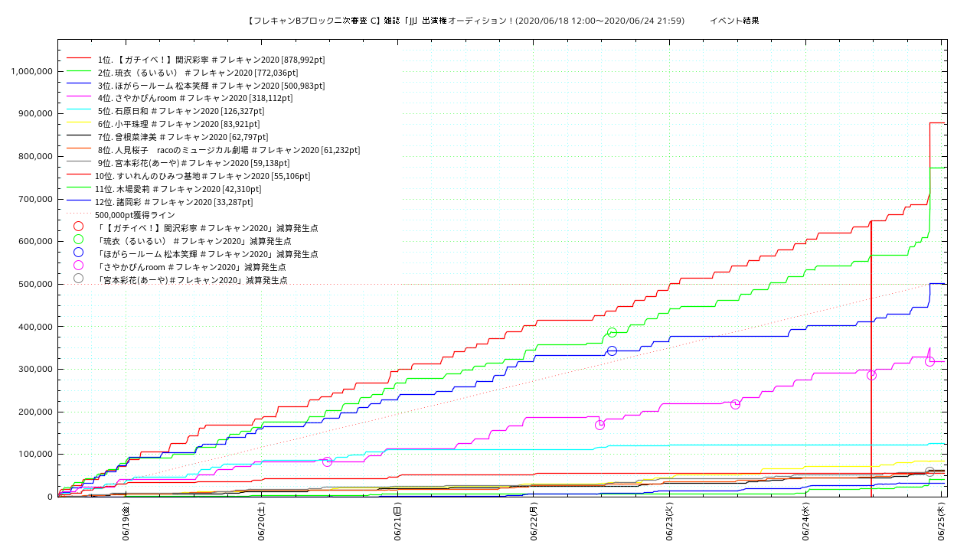
Task: Select the gray circle marker near the chart's end
Action: pyautogui.click(x=929, y=471)
